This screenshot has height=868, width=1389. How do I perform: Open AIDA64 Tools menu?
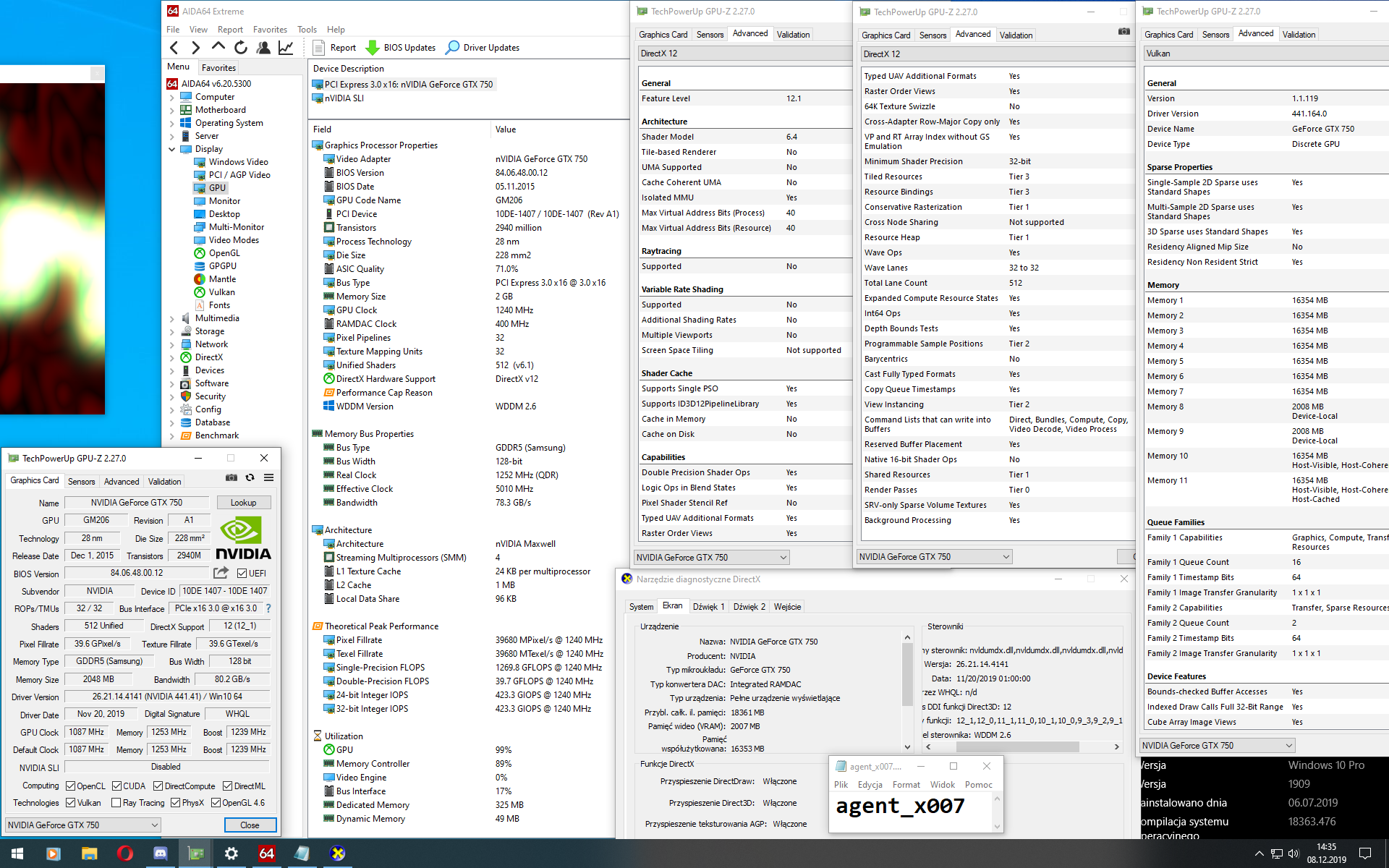[x=307, y=30]
